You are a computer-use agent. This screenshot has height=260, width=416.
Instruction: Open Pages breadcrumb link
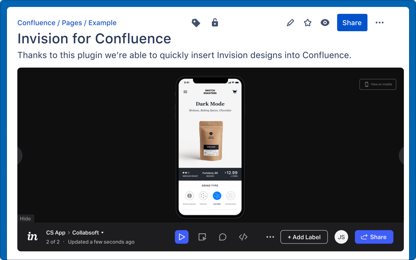[x=72, y=23]
